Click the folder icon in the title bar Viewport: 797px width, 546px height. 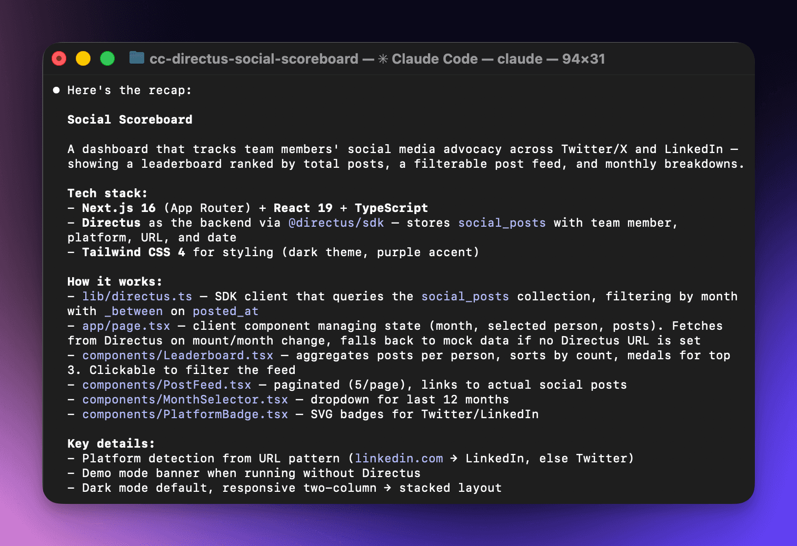pyautogui.click(x=137, y=58)
